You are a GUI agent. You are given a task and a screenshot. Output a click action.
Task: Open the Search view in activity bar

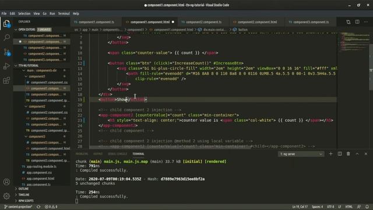(x=6, y=37)
